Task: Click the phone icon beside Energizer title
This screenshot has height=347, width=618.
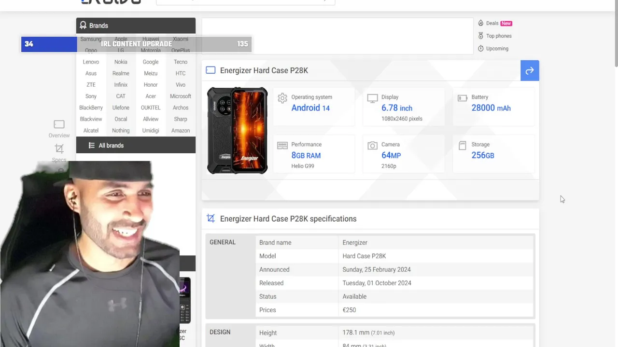Action: pyautogui.click(x=211, y=70)
